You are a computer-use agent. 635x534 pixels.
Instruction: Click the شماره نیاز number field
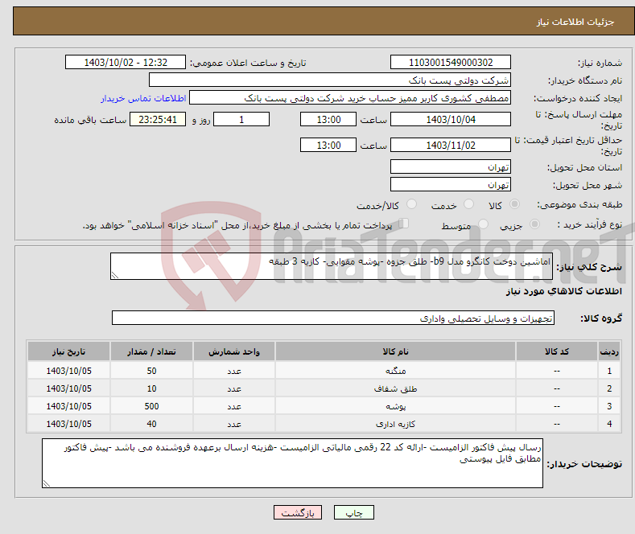[x=450, y=63]
